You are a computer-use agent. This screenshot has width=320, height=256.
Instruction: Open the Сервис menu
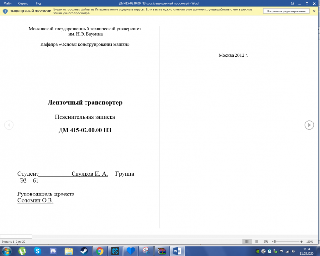click(23, 3)
